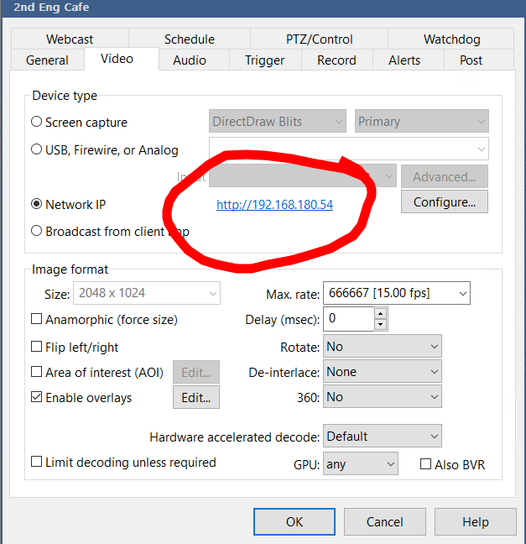Open the Trigger tab
This screenshot has width=526, height=544.
coord(264,60)
